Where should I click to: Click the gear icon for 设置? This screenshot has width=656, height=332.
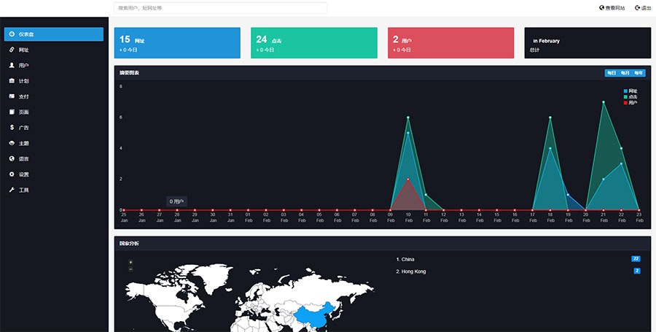[12, 174]
